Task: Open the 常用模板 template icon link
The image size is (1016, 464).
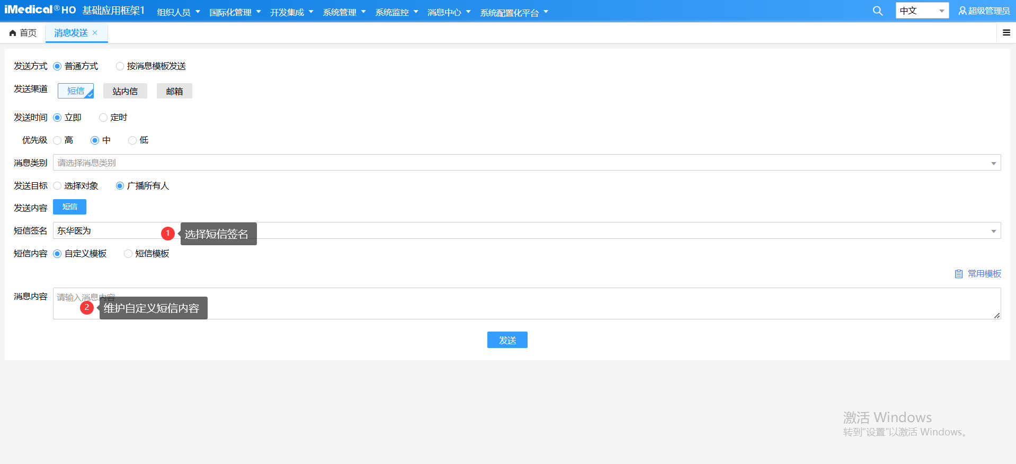Action: tap(958, 274)
